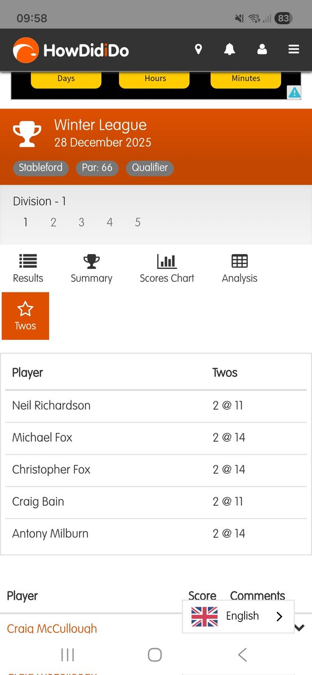Viewport: 312px width, 675px height.
Task: Tap the ad choices triangle icon
Action: (x=295, y=93)
